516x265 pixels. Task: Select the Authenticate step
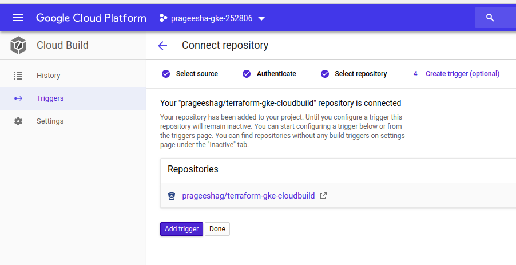tap(269, 74)
